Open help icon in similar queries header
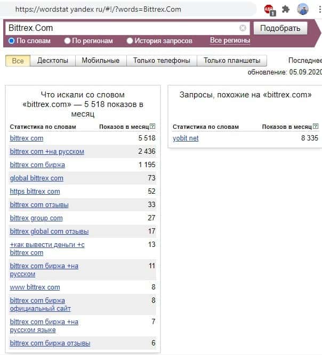 (316, 126)
